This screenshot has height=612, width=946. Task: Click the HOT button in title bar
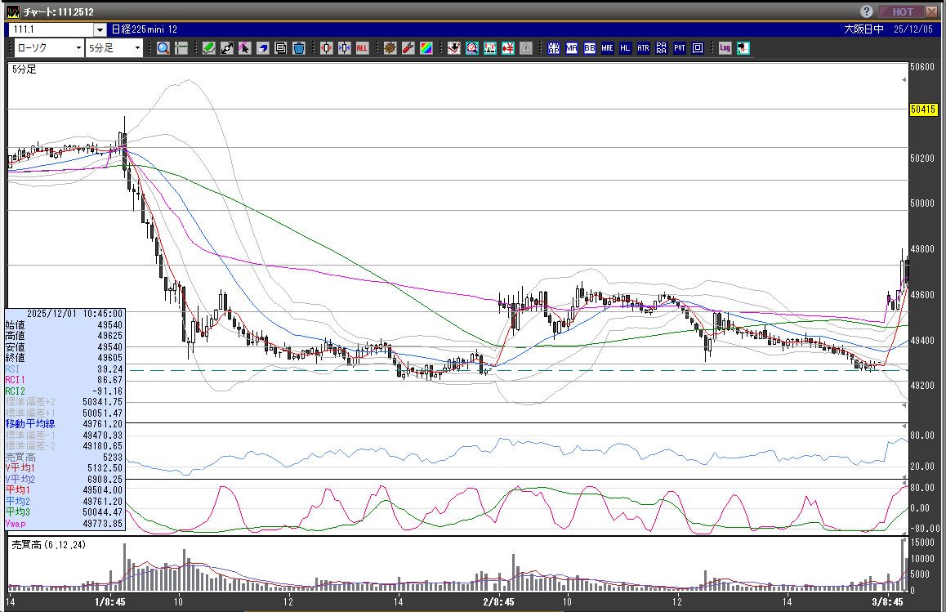click(903, 11)
